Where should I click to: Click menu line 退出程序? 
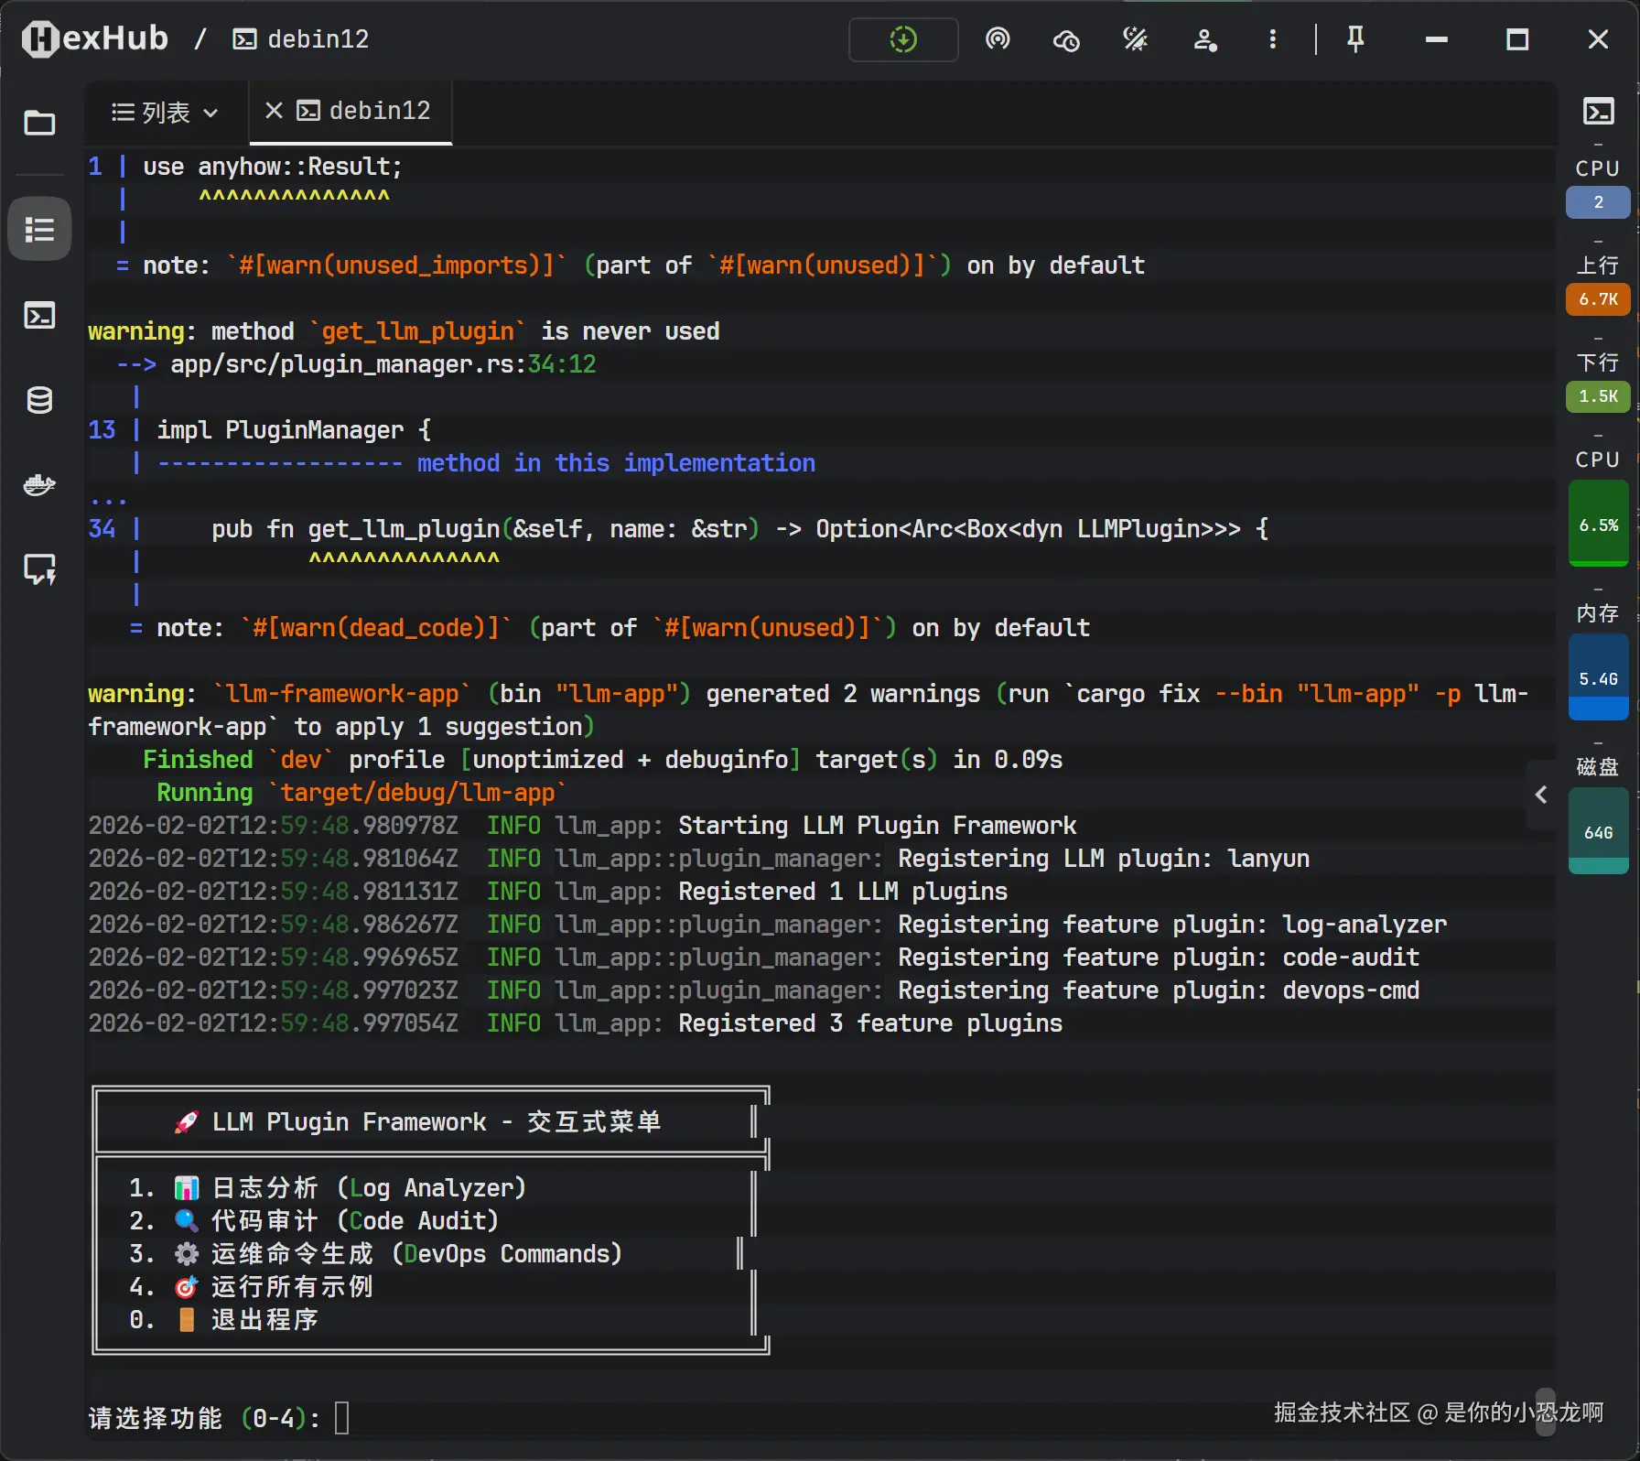(223, 1319)
